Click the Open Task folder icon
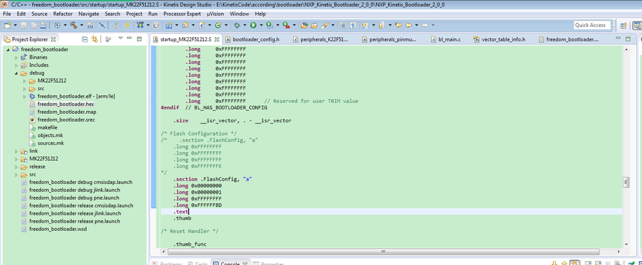This screenshot has height=265, width=642. [x=314, y=25]
